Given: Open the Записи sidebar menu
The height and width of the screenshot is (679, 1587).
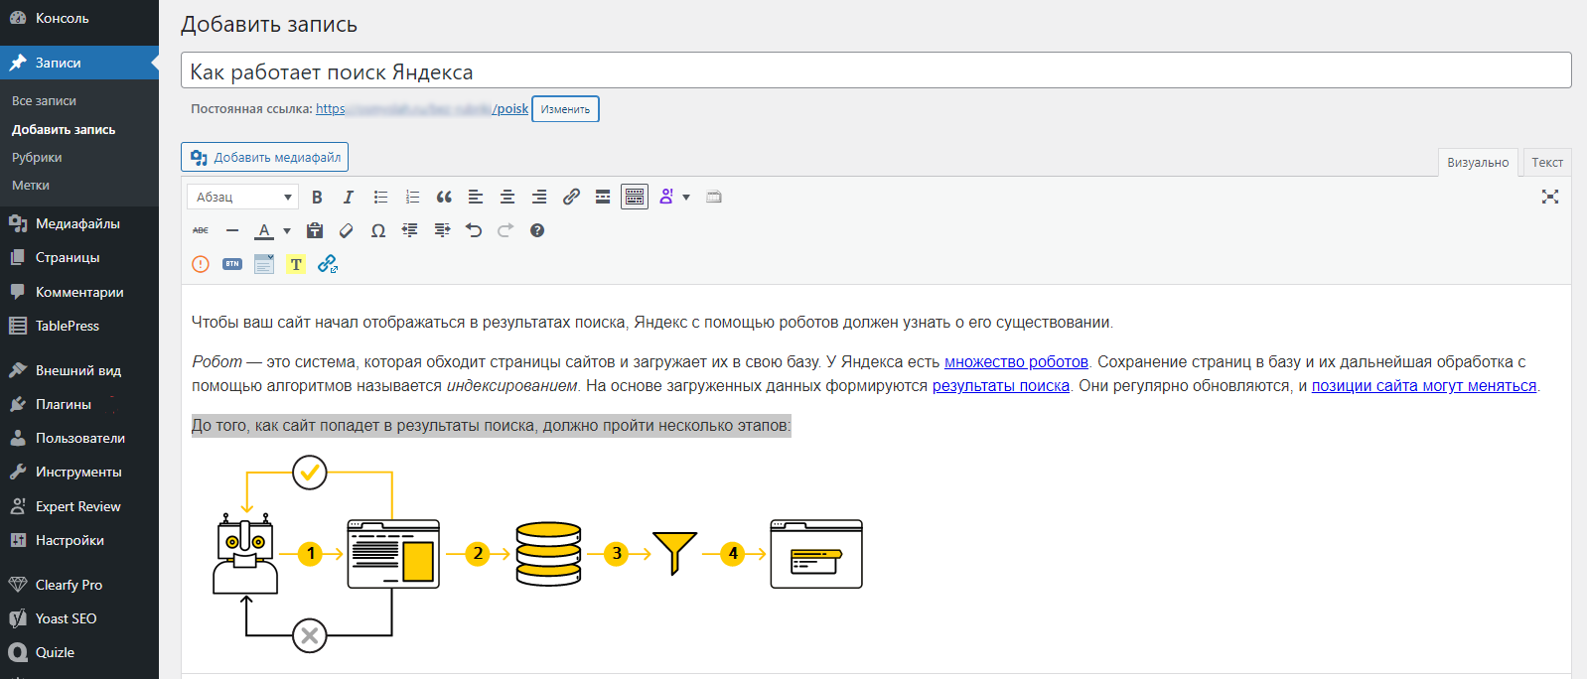Looking at the screenshot, I should (x=79, y=63).
